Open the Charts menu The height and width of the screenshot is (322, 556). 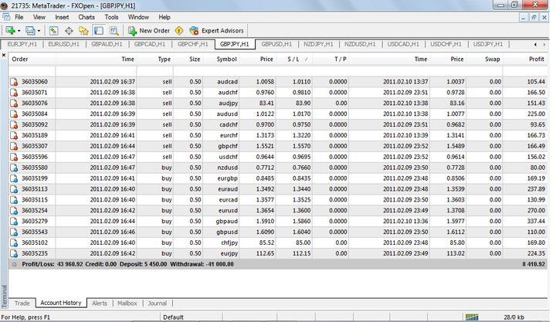(x=86, y=17)
